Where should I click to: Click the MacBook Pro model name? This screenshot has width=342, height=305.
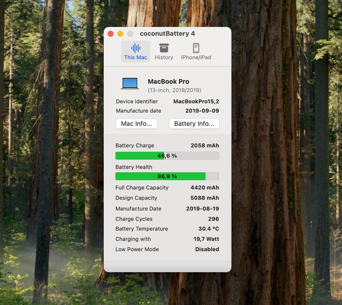(x=169, y=82)
